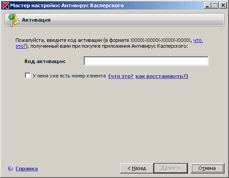The image size is (229, 178).
Task: Click the Kaspersky logo icon in title bar
Action: (x=6, y=5)
